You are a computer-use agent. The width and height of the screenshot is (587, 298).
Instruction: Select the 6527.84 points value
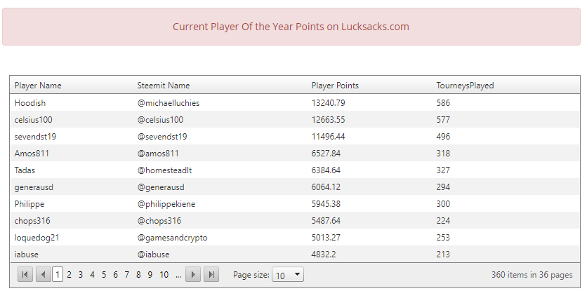tap(326, 154)
